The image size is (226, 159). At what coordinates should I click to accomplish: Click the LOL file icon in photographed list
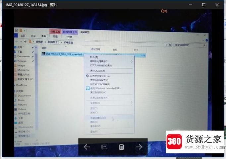tap(43, 54)
